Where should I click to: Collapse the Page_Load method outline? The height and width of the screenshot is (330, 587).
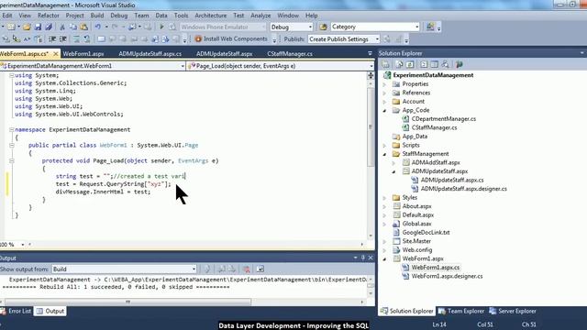point(12,161)
